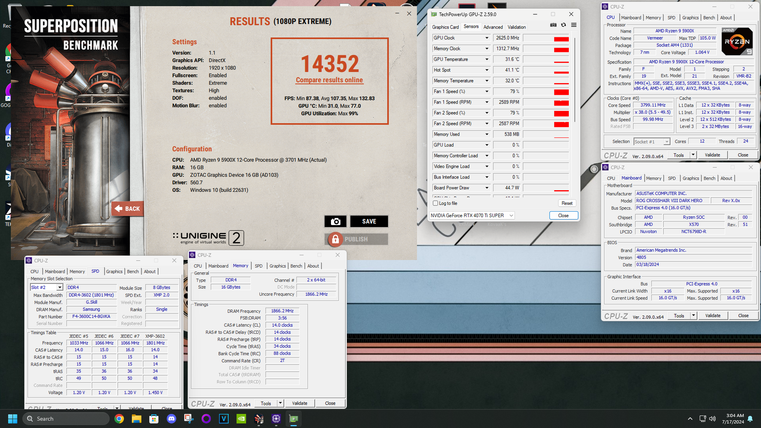Open GPU-Z taskbar icon
This screenshot has height=428, width=761.
click(294, 418)
